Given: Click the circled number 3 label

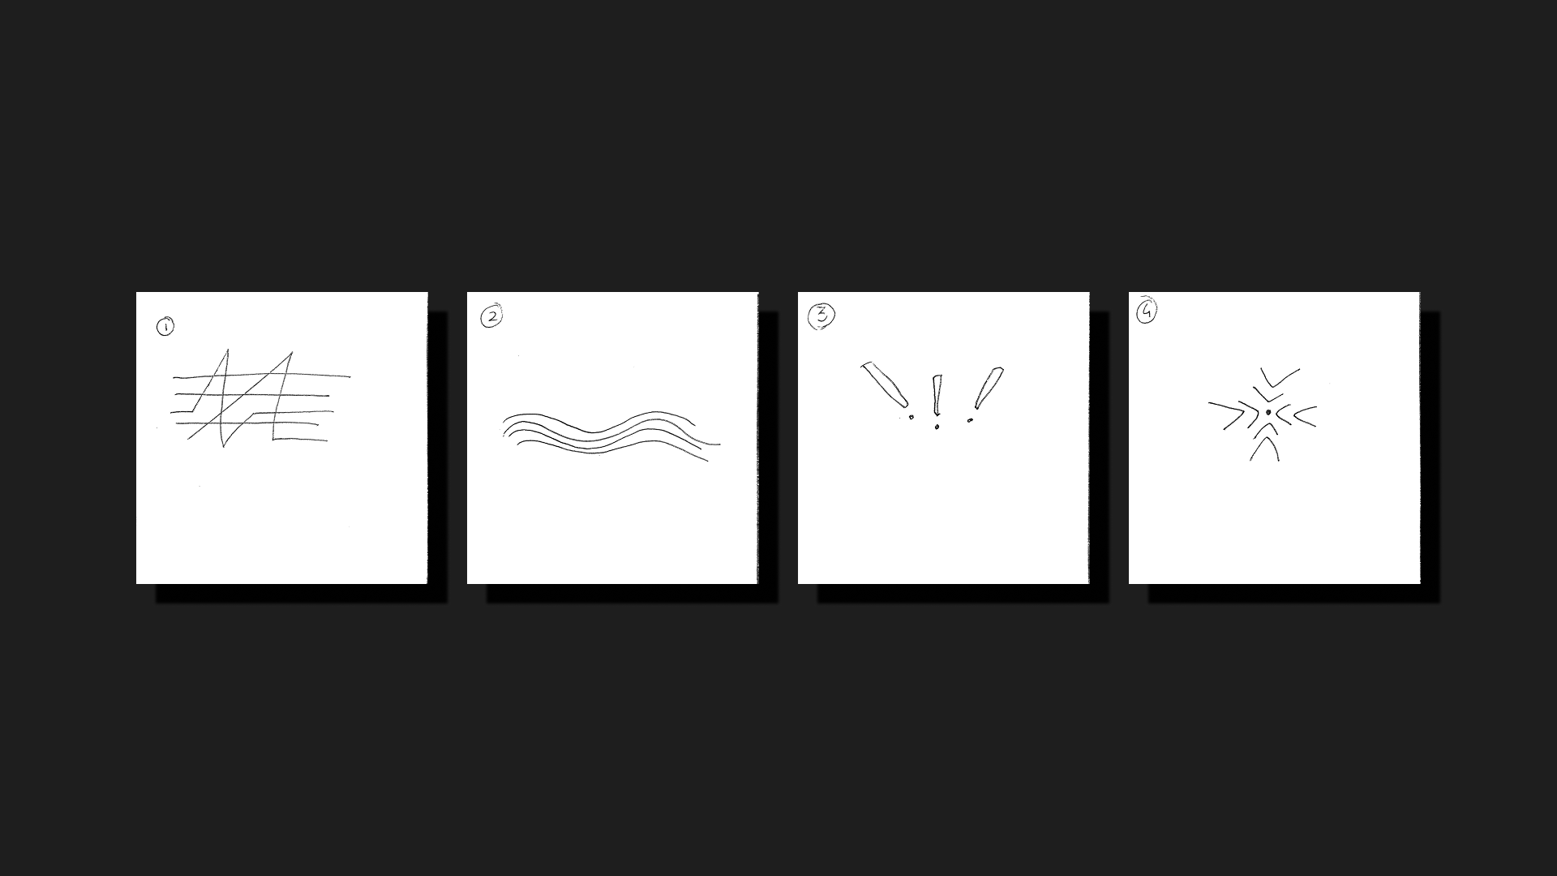Looking at the screenshot, I should pos(821,316).
